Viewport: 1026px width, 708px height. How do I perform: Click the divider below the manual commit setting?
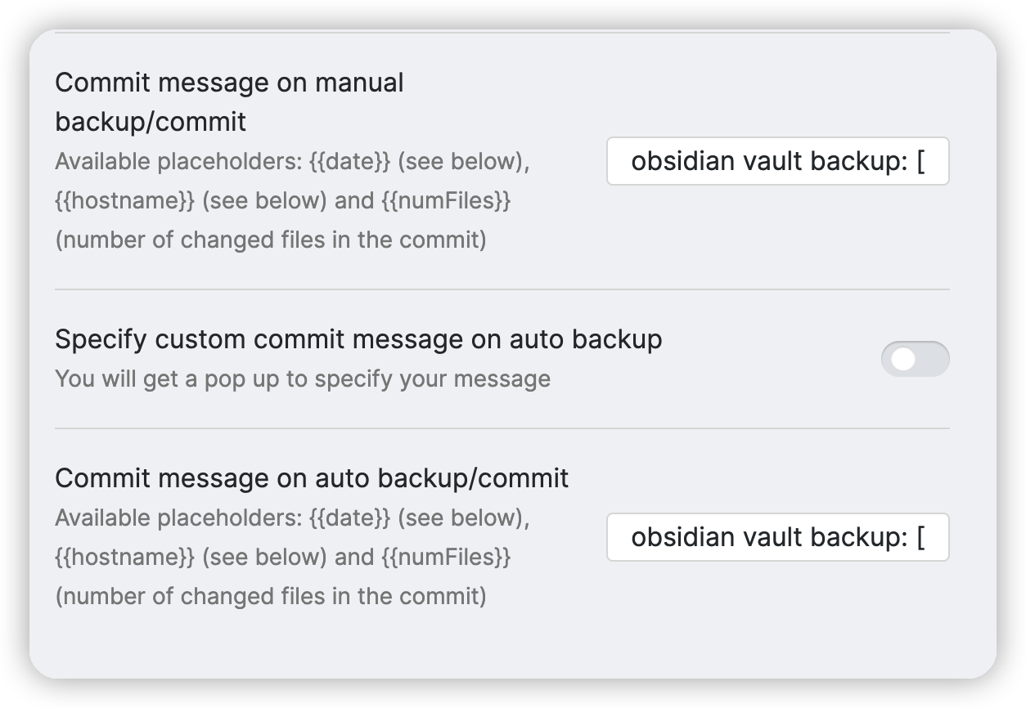click(502, 288)
